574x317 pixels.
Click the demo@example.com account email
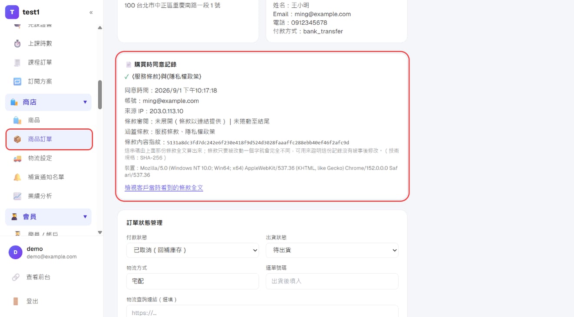[x=52, y=257]
